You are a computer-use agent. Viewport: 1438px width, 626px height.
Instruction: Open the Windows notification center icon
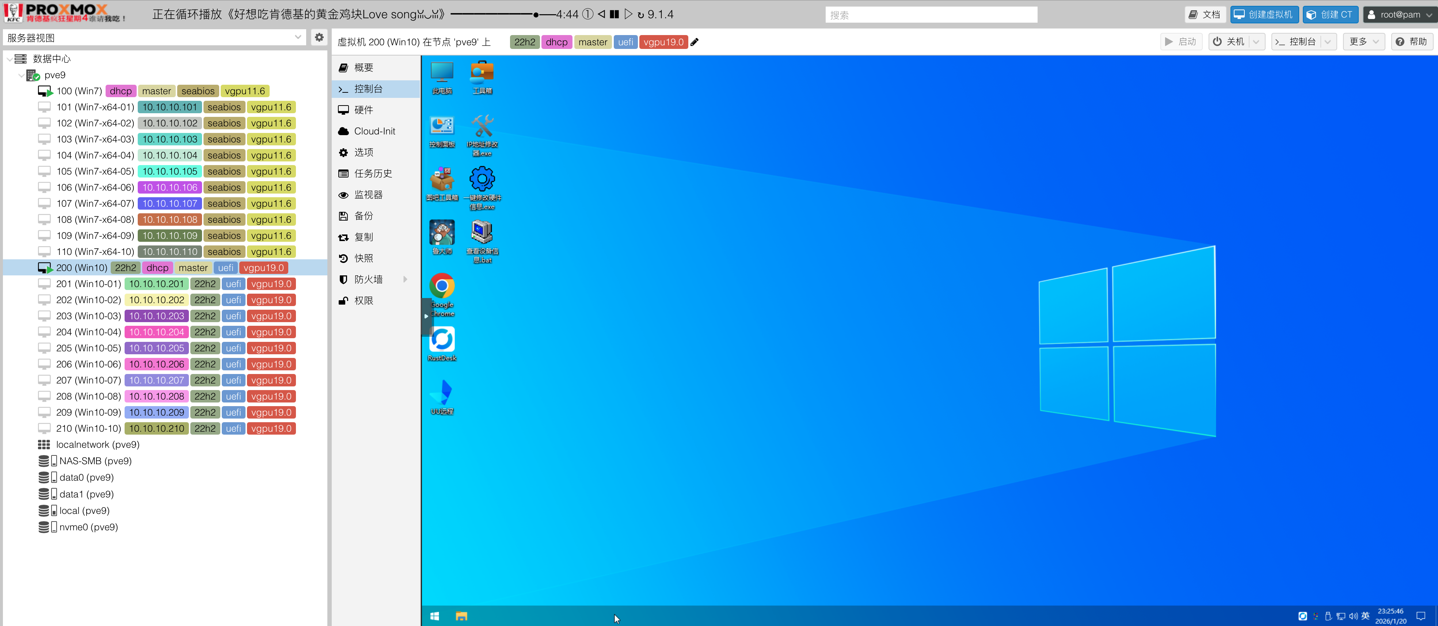pos(1421,616)
